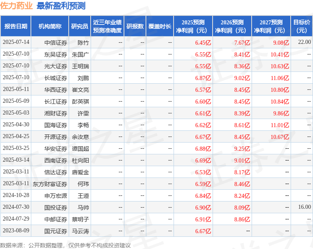Click the data source disclaimer footer
Screen dimensions: 313x249
[65, 245]
